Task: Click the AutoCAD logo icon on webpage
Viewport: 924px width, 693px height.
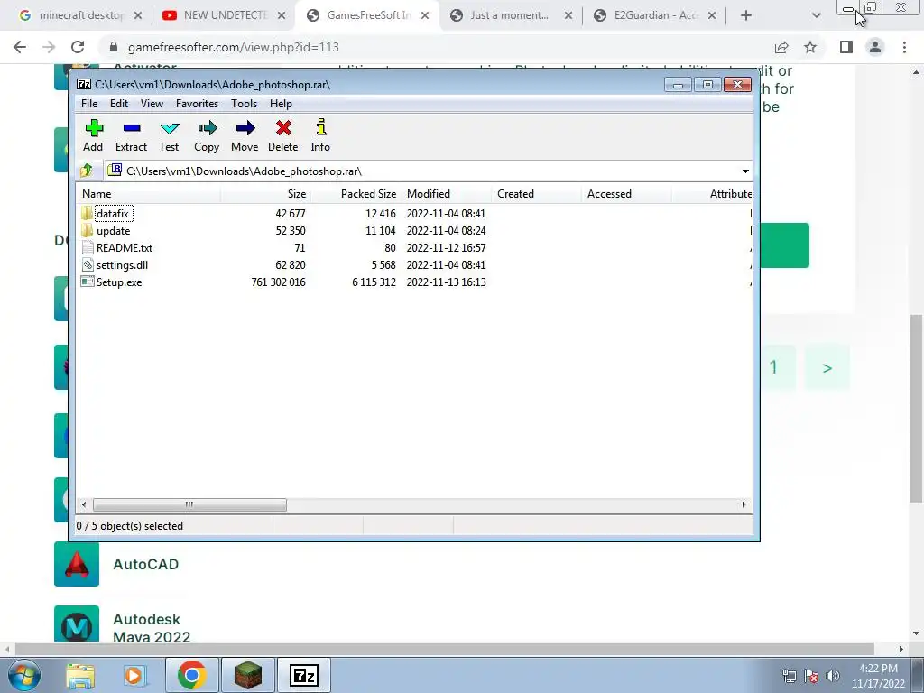Action: pos(77,564)
